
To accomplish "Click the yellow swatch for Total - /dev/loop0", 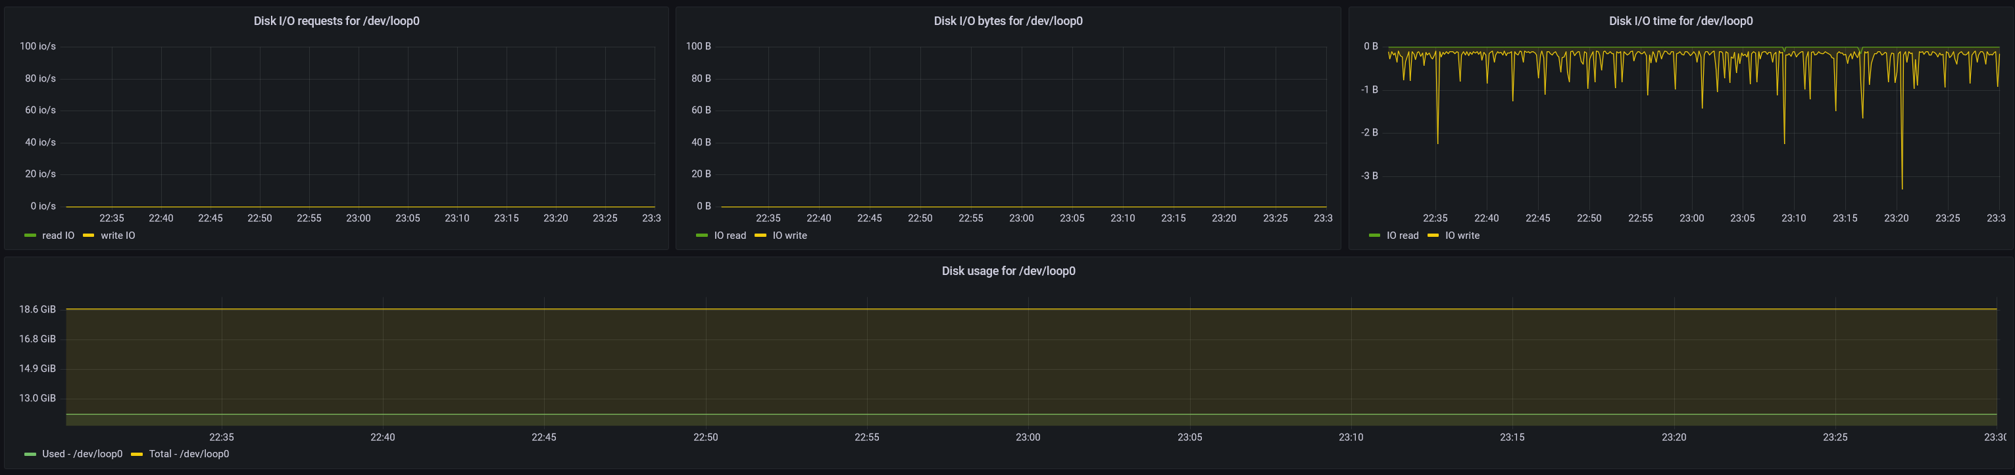I will coord(137,454).
